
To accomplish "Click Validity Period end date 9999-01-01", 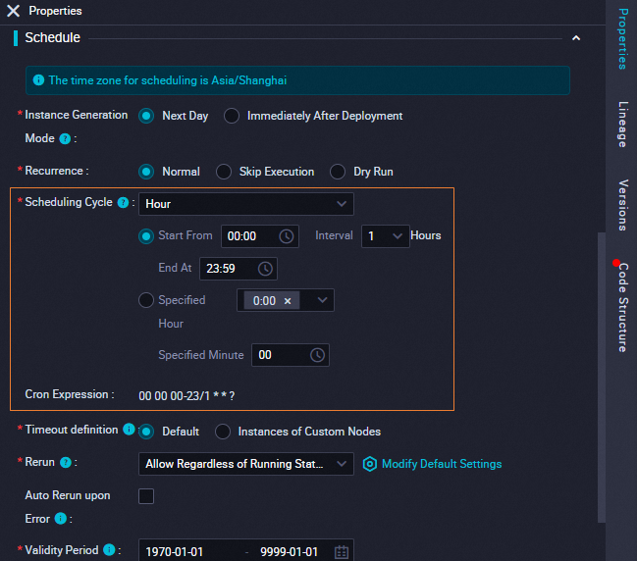I will click(289, 552).
